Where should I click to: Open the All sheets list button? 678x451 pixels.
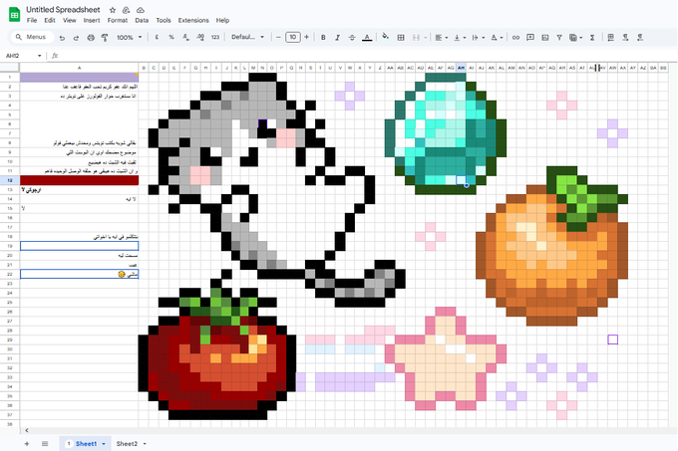(x=45, y=444)
